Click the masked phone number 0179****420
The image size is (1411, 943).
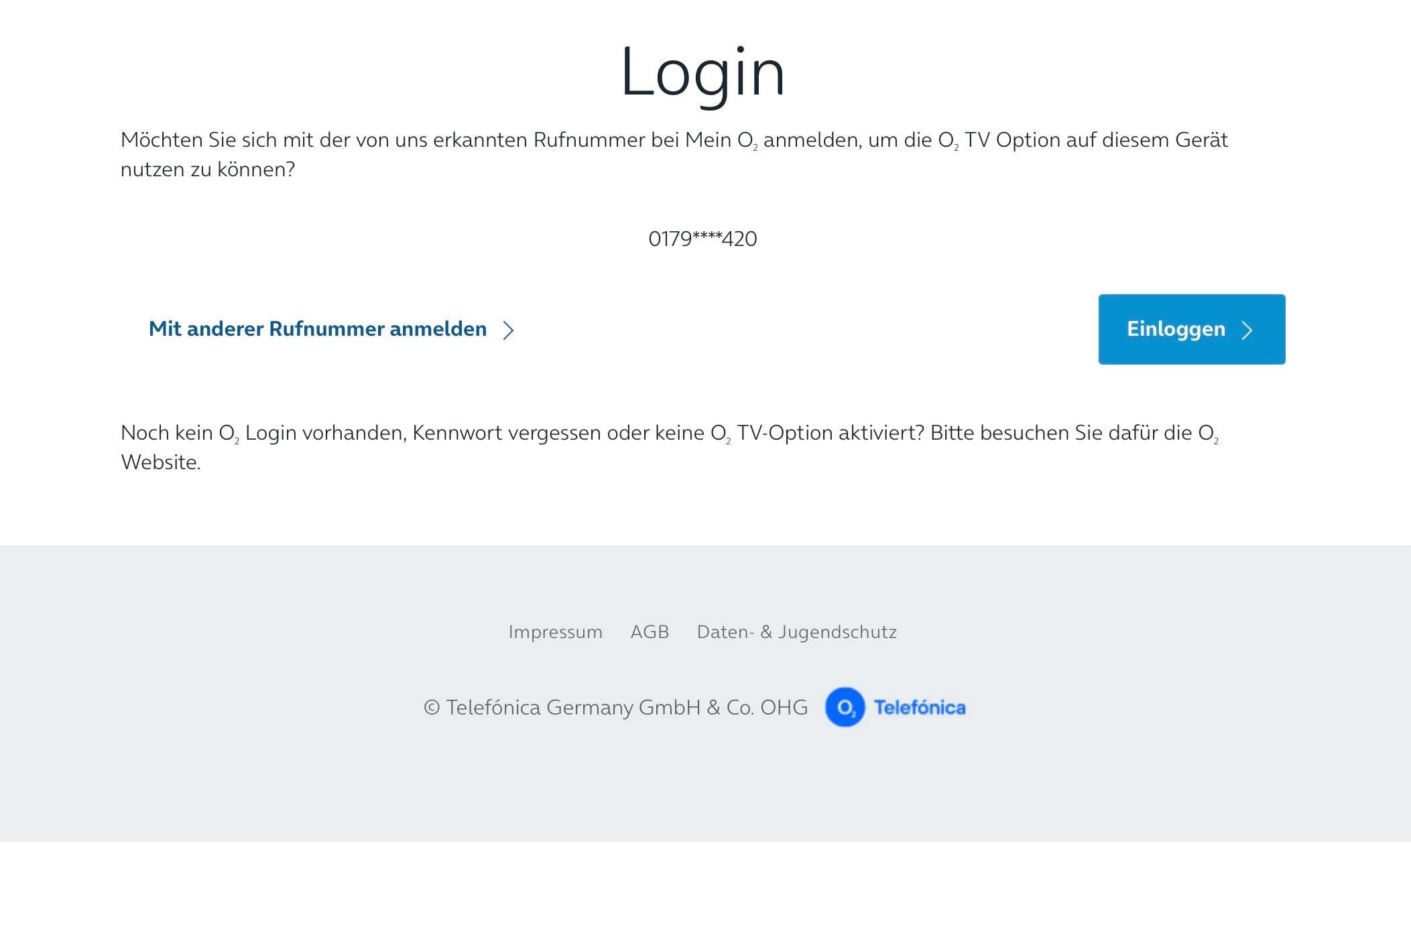coord(702,239)
